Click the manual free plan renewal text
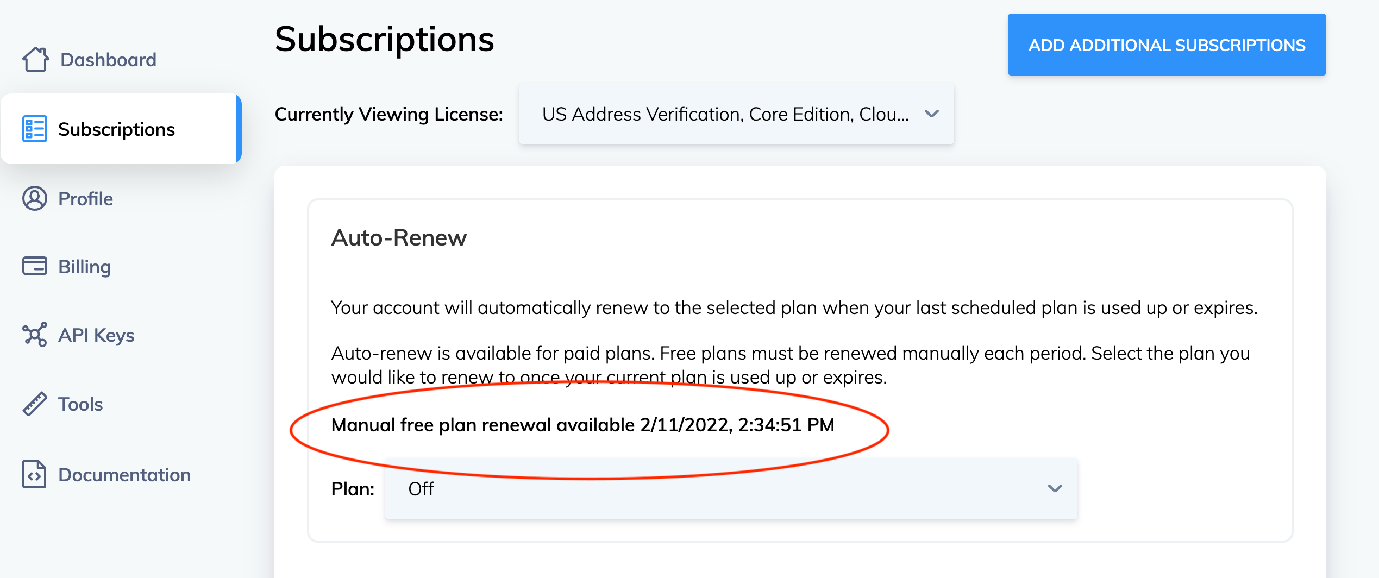This screenshot has width=1379, height=578. pyautogui.click(x=582, y=425)
